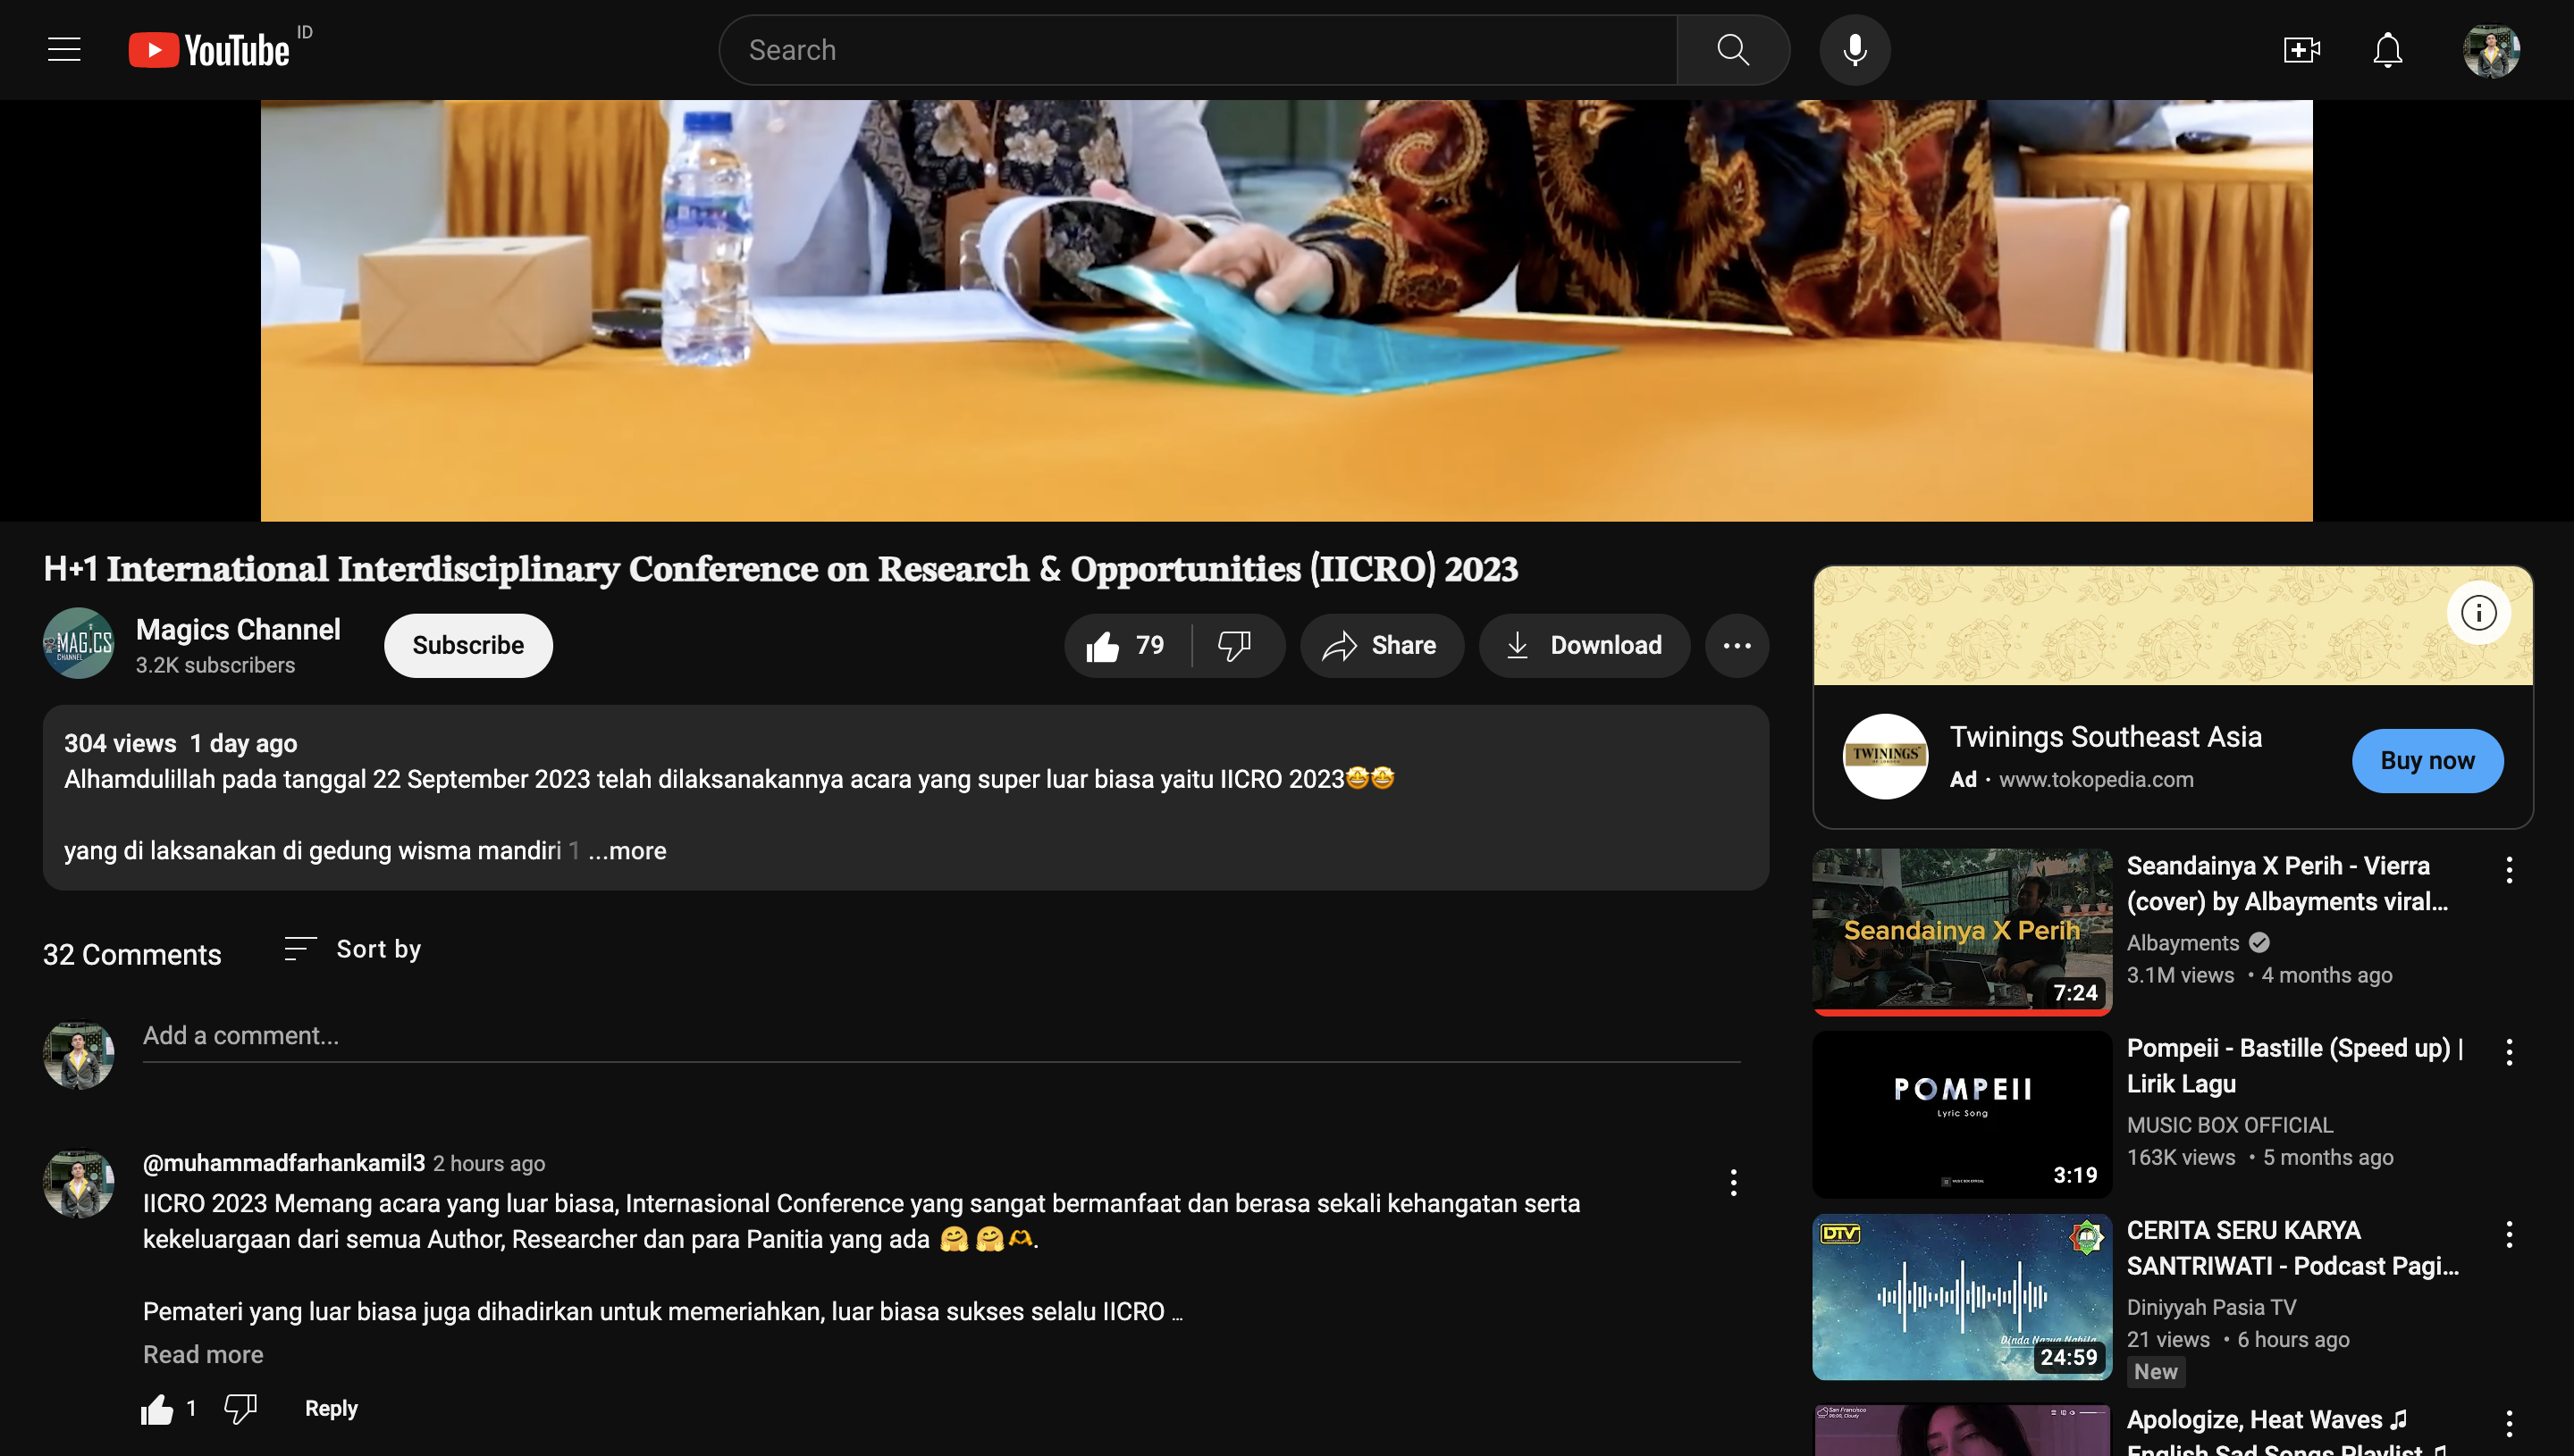The width and height of the screenshot is (2574, 1456).
Task: Click the 304 views text
Action: 120,744
